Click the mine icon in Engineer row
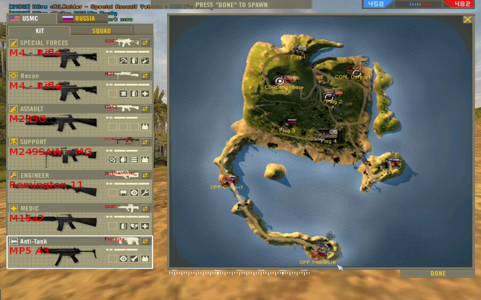 point(134,193)
